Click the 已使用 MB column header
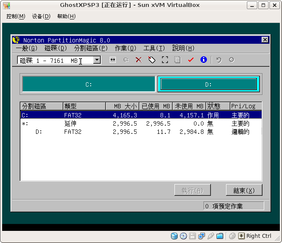282x243 pixels. coord(156,106)
